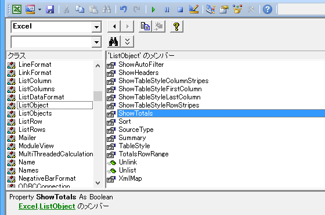Select Mailer class
325x215 pixels.
click(x=27, y=138)
